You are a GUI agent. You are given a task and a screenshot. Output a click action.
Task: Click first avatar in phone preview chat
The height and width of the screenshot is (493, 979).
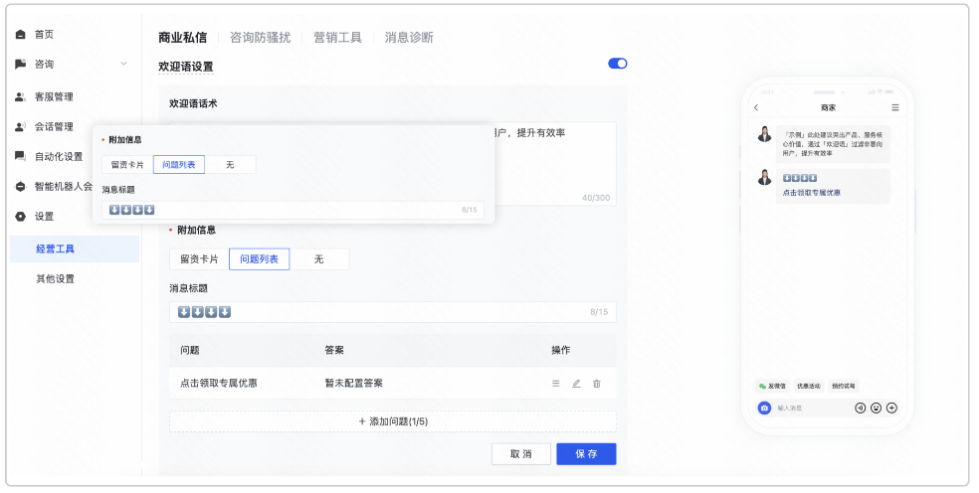click(765, 133)
